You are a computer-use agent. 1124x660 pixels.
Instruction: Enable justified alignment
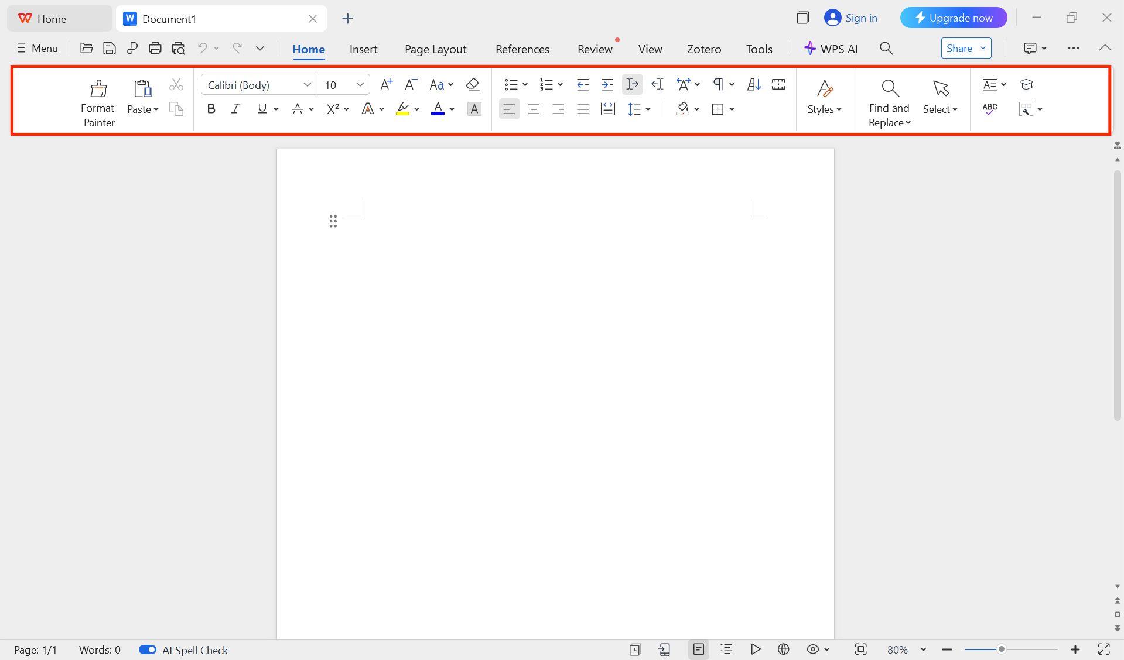(x=582, y=109)
